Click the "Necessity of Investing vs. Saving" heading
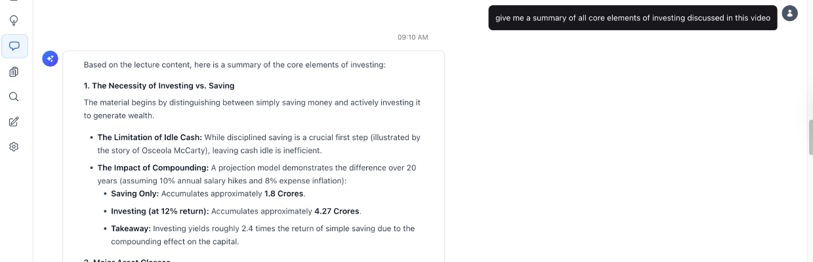This screenshot has height=262, width=813. pos(159,86)
